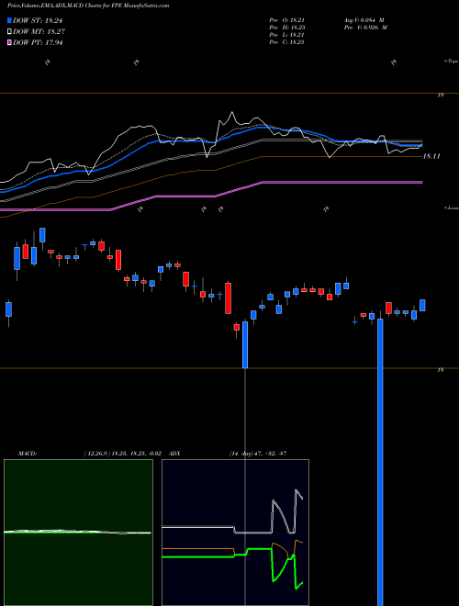Click the 'Pre H: 18.25' value

click(x=288, y=28)
